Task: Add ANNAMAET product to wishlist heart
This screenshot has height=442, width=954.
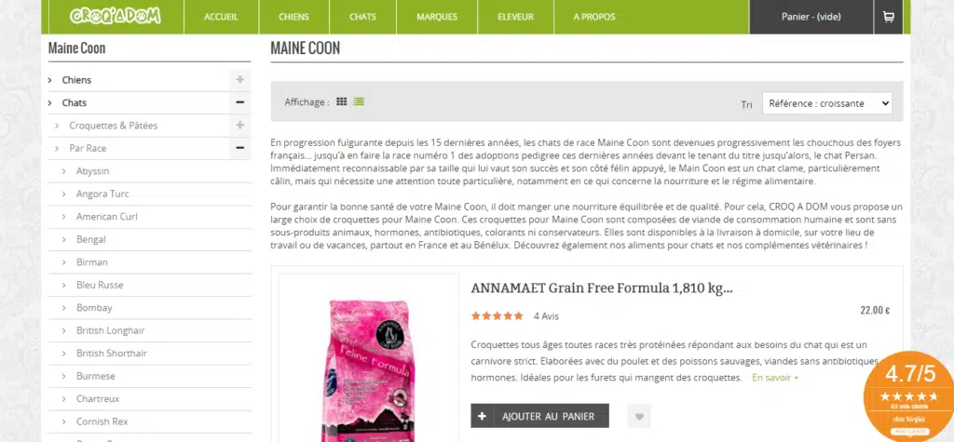Action: coord(639,417)
